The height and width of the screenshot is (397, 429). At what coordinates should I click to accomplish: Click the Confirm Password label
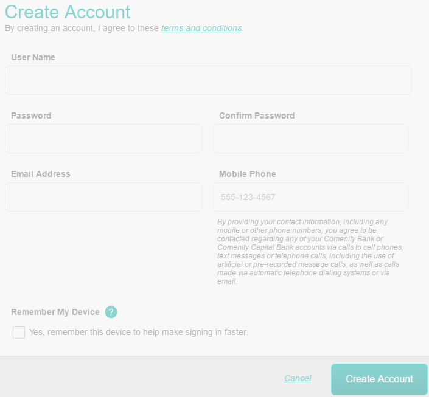click(x=257, y=116)
